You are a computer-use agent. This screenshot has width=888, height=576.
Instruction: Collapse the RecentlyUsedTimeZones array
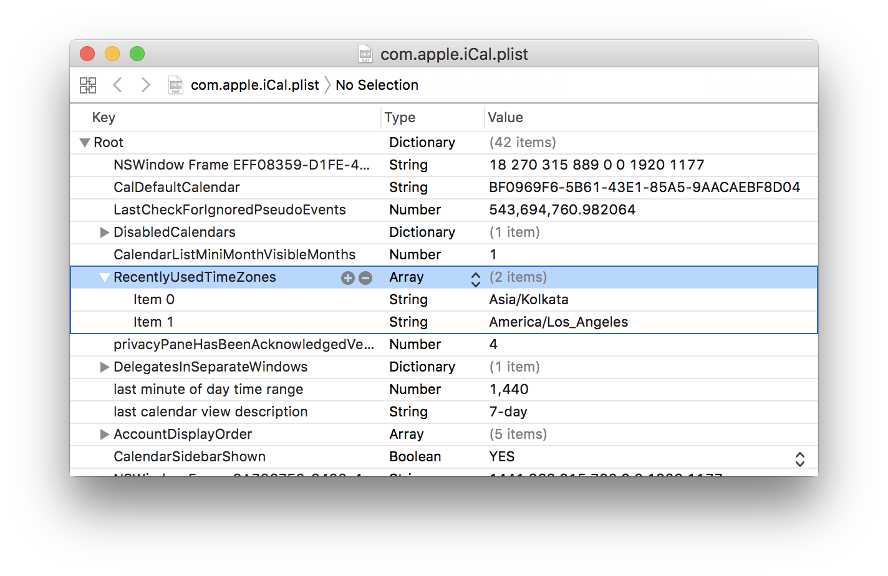105,277
